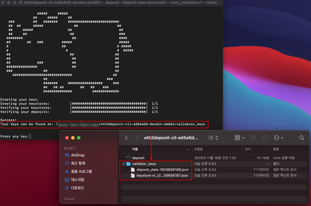Click the Terminal window title bar text

tap(122, 2)
